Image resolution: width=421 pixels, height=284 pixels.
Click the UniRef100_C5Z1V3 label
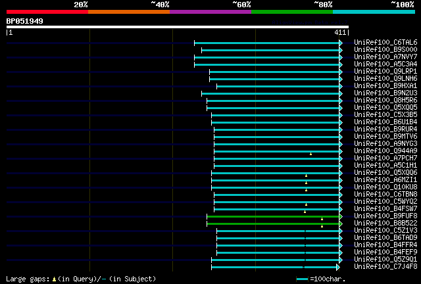(385, 231)
